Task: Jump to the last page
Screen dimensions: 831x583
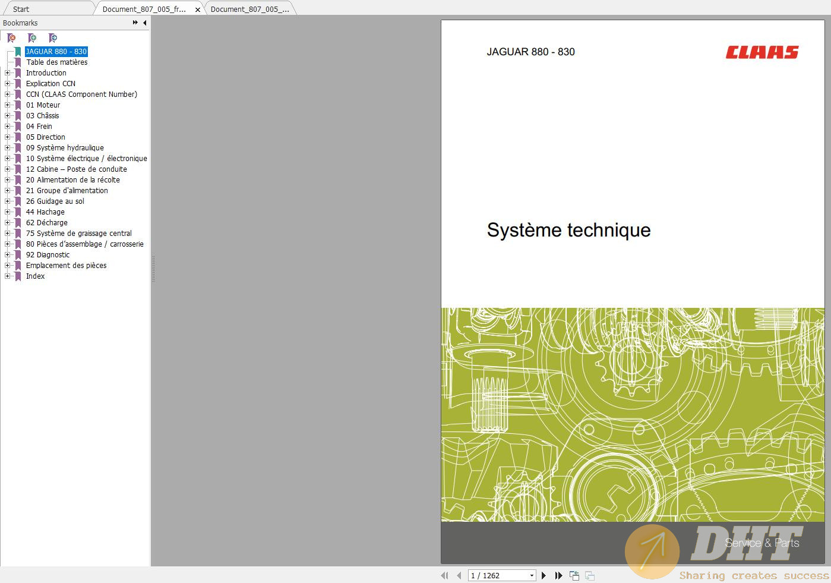Action: (x=558, y=575)
